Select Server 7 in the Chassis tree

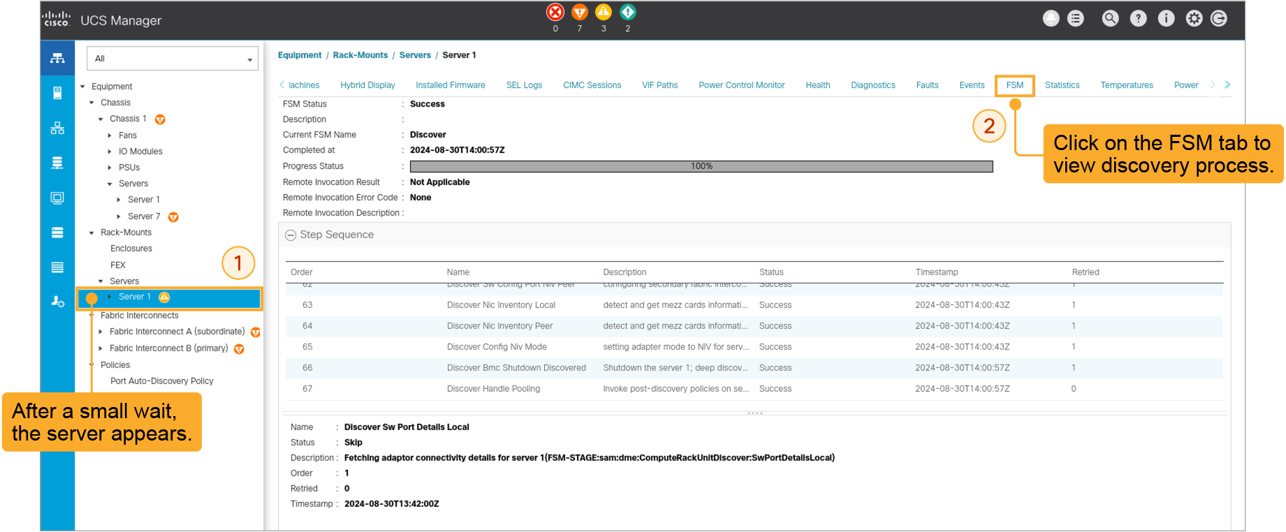[x=144, y=216]
